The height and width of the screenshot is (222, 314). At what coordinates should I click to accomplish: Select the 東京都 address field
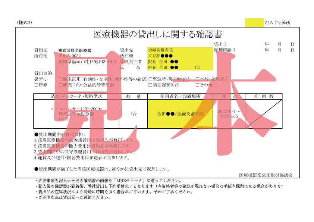click(180, 56)
